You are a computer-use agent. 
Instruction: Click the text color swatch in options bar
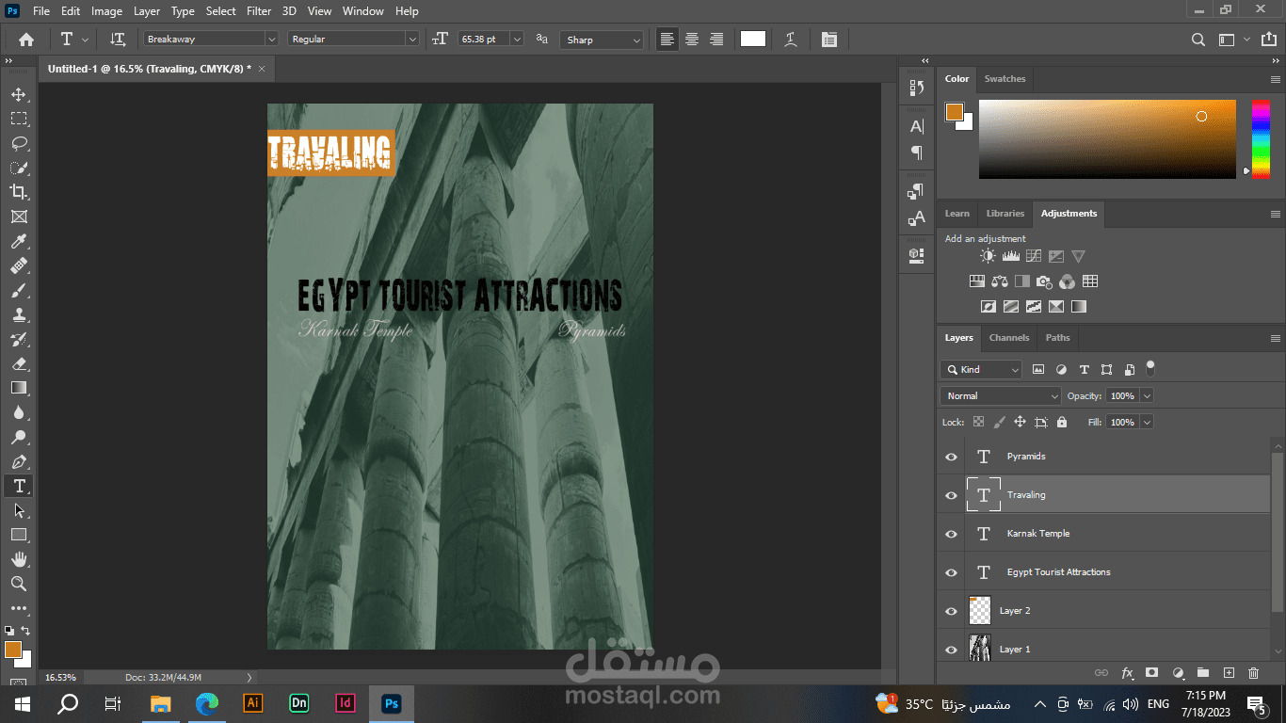(x=753, y=40)
